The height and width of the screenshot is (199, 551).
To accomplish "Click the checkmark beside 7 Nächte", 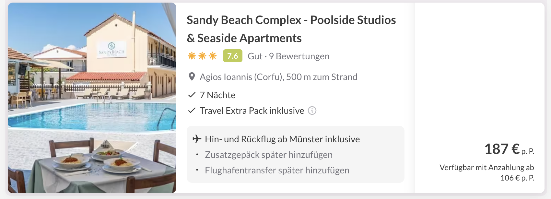I will [192, 95].
